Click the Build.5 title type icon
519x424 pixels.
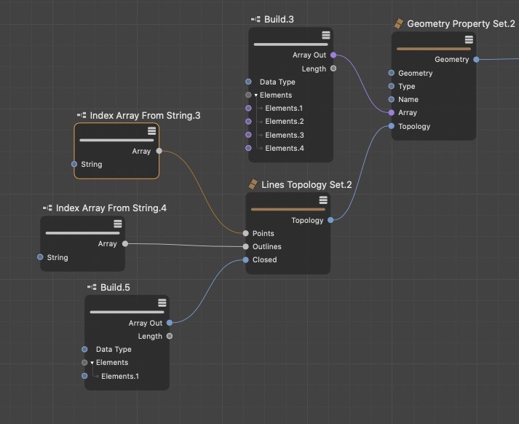tap(92, 287)
